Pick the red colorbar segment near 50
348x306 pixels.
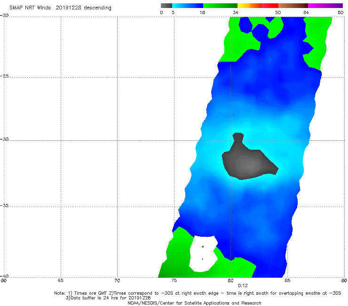(x=270, y=6)
